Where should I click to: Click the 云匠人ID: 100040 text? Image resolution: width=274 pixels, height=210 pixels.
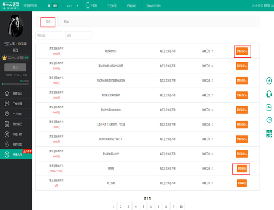tap(15, 44)
